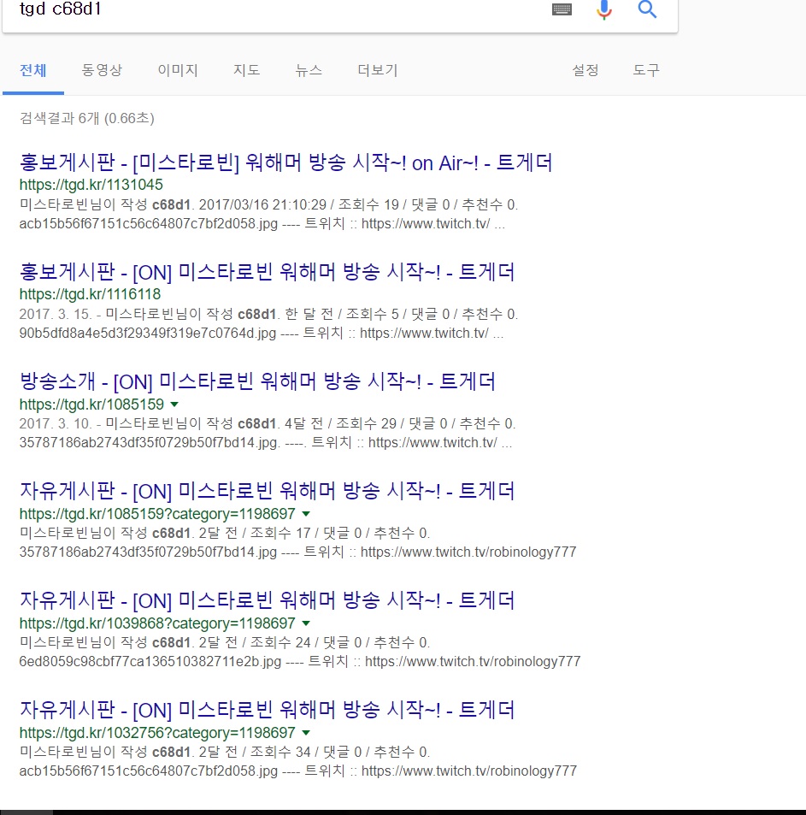Click snippet line with 조회수 24
Viewport: 806px width, 815px height.
click(x=225, y=642)
